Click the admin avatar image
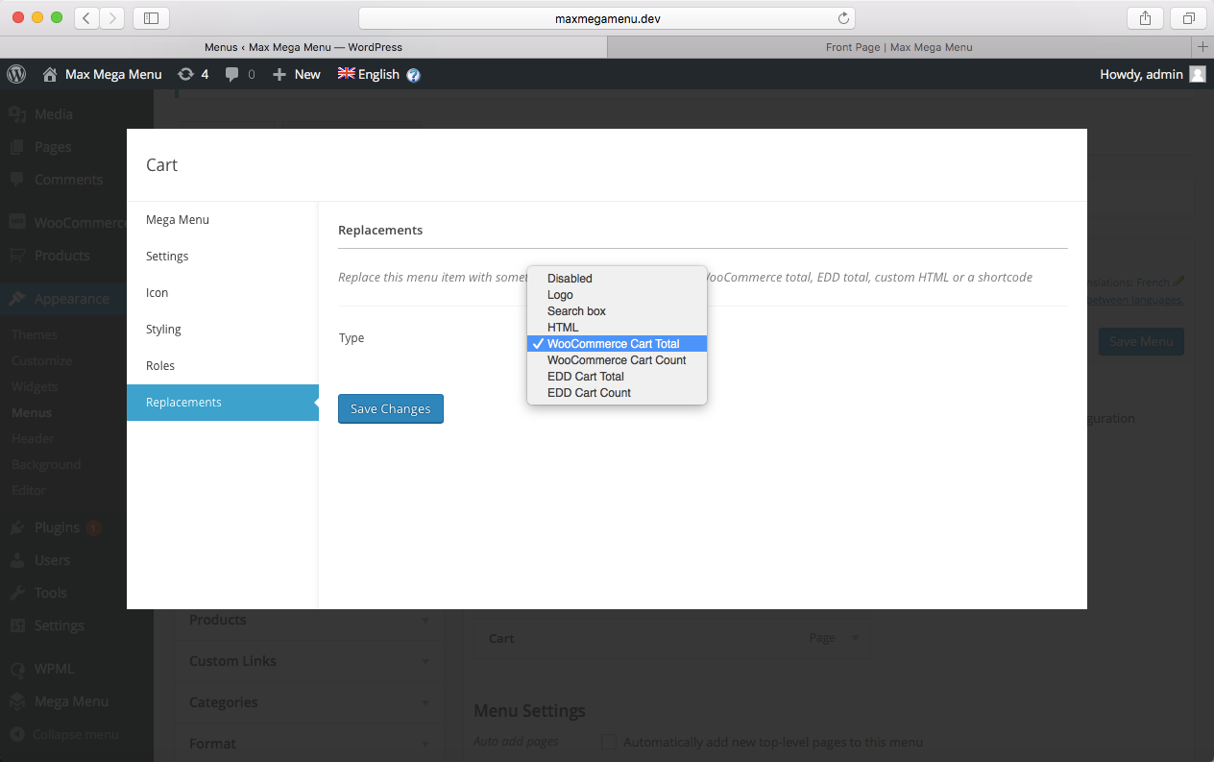Viewport: 1214px width, 762px height. tap(1198, 74)
